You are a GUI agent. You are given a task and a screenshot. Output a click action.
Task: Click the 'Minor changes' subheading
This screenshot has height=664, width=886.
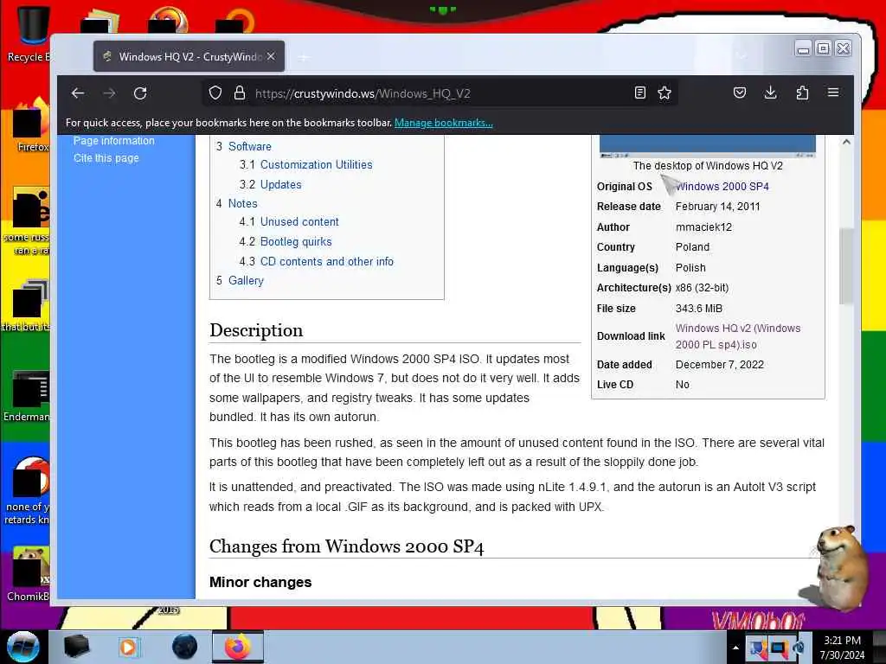pos(260,582)
